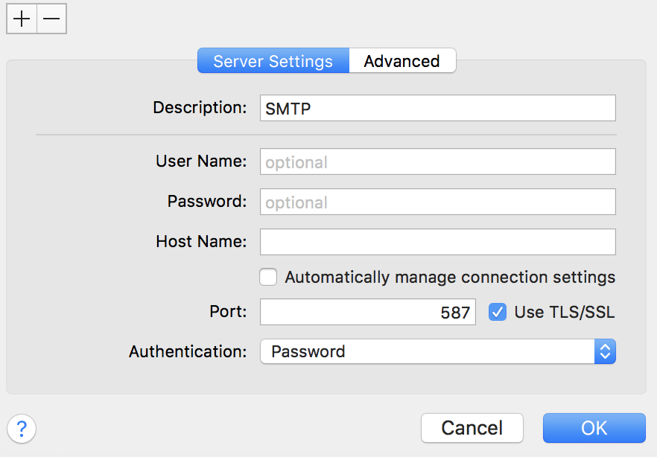Click into the User Name field

click(x=437, y=162)
